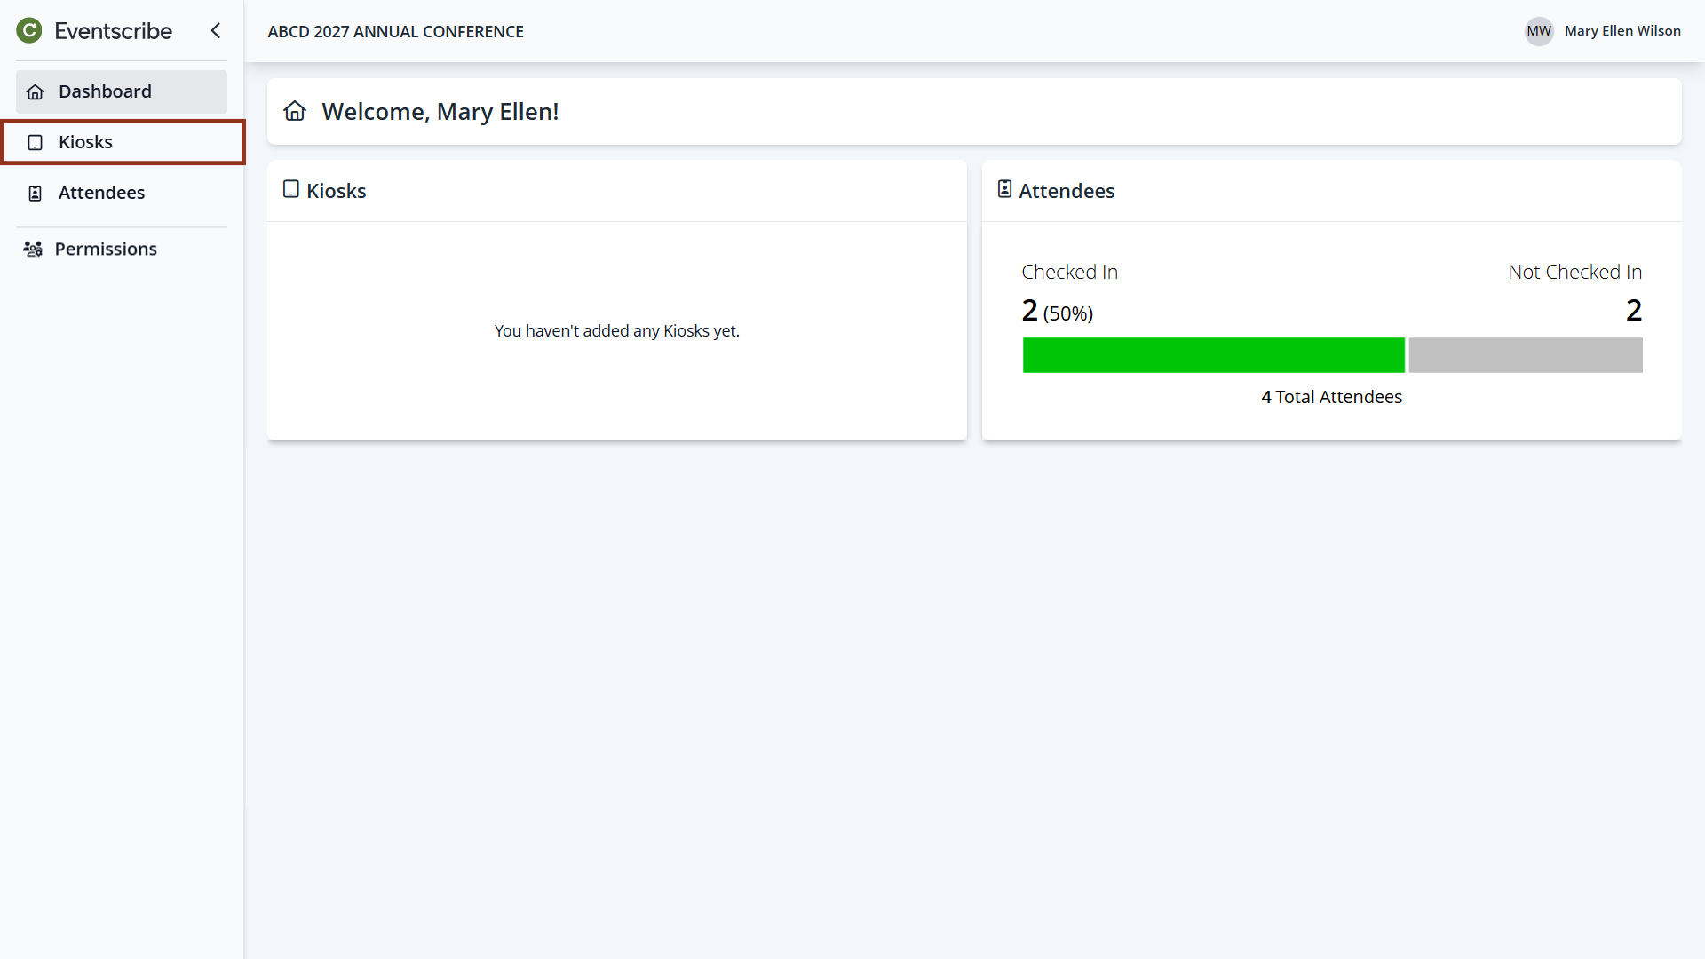
Task: Click the Attendees badge icon in the sidebar
Action: point(36,194)
